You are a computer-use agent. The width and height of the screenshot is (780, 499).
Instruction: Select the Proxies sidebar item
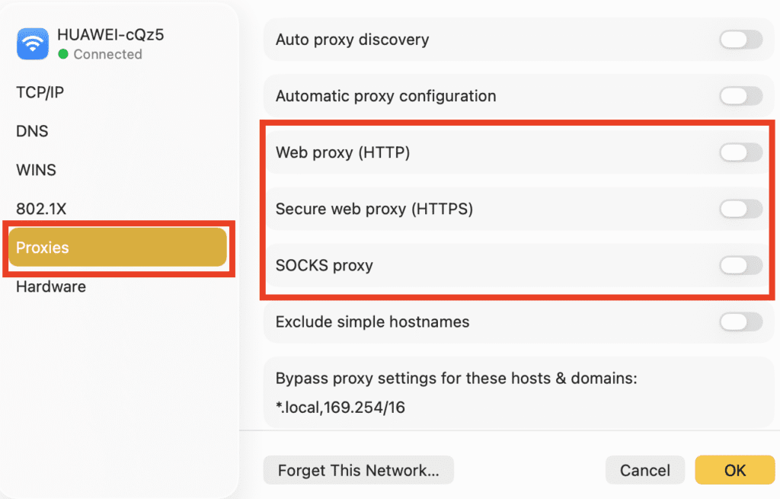coord(118,248)
